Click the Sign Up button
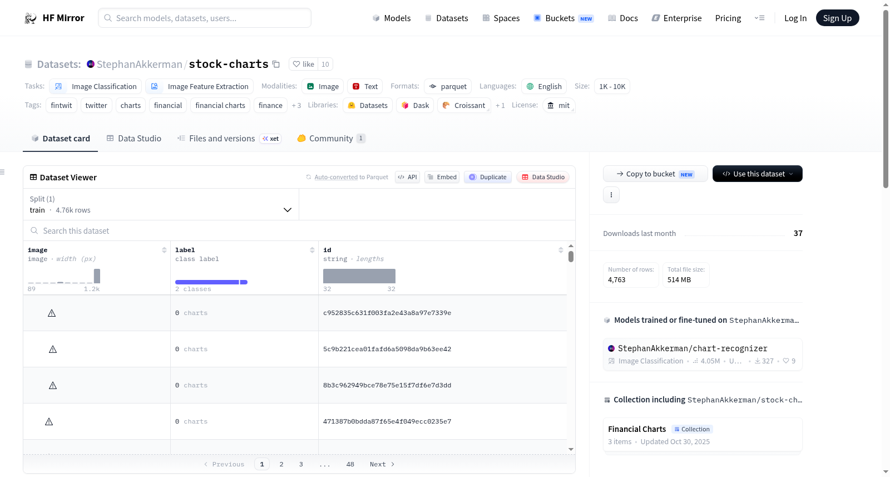Image resolution: width=890 pixels, height=477 pixels. [837, 18]
